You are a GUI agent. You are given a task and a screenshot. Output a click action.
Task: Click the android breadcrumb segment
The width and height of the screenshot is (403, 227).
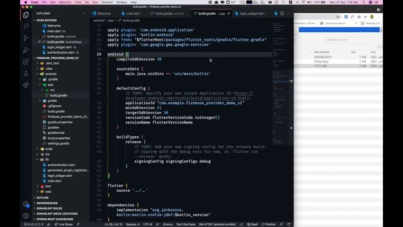[99, 20]
